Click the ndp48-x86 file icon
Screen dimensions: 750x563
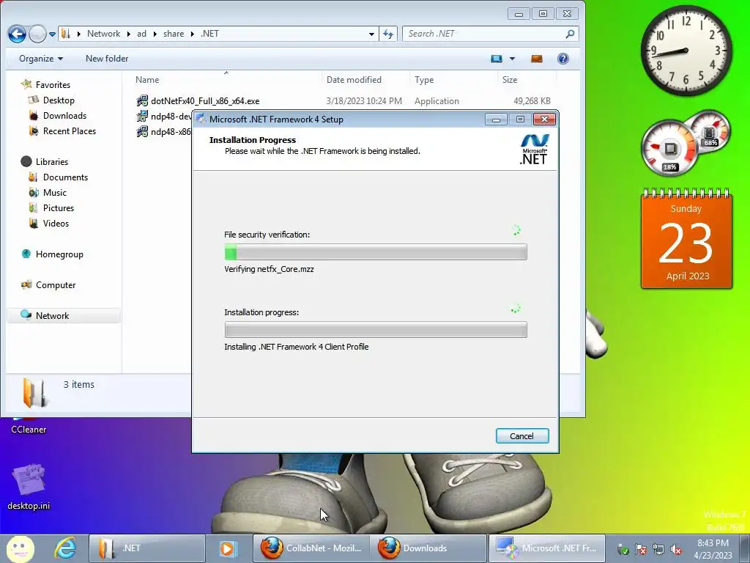tap(142, 132)
